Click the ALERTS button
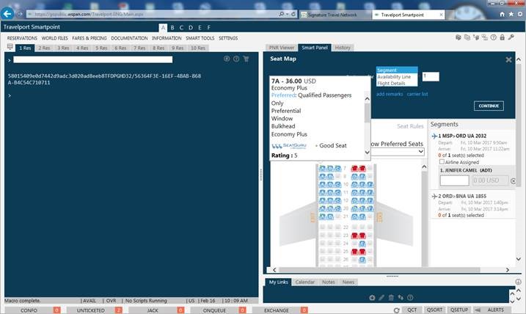The width and height of the screenshot is (526, 314). click(495, 310)
